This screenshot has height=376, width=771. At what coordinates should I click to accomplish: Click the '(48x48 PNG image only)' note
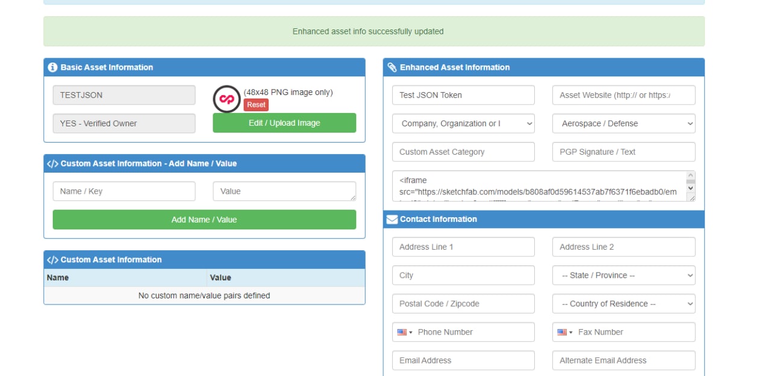(288, 92)
